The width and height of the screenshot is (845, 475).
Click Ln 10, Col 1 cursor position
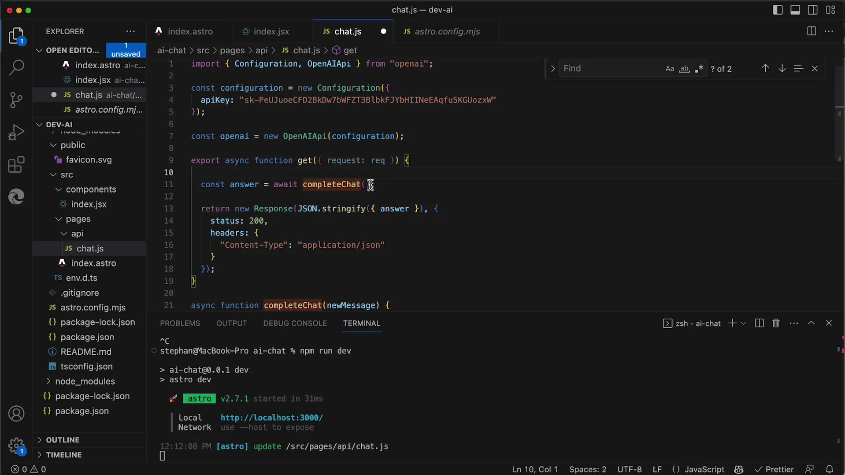535,469
